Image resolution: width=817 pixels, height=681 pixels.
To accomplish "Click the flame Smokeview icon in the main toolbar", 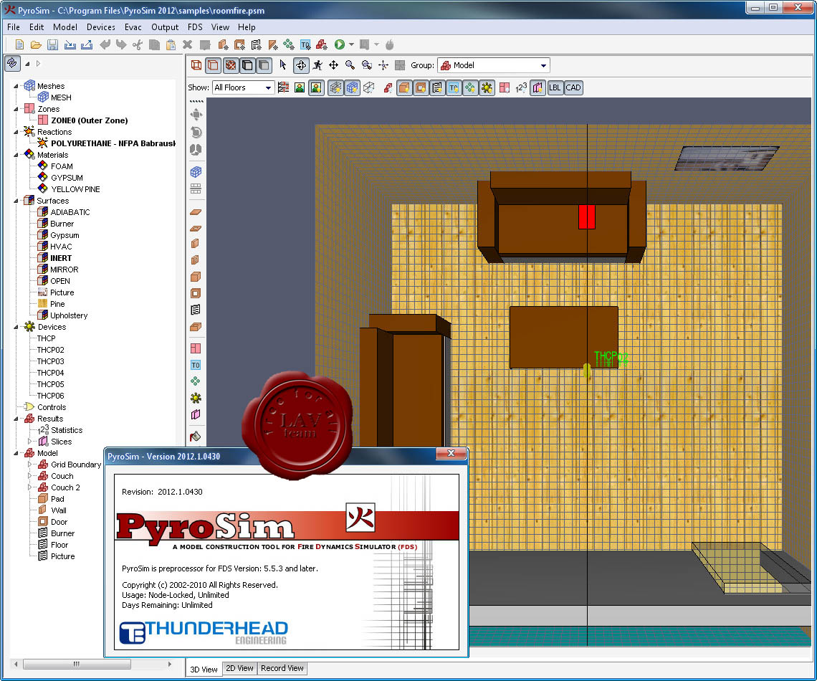I will 390,45.
